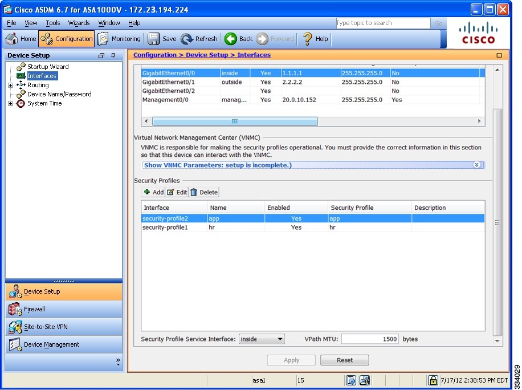The height and width of the screenshot is (390, 522).
Task: Open the Help menu
Action: [134, 23]
